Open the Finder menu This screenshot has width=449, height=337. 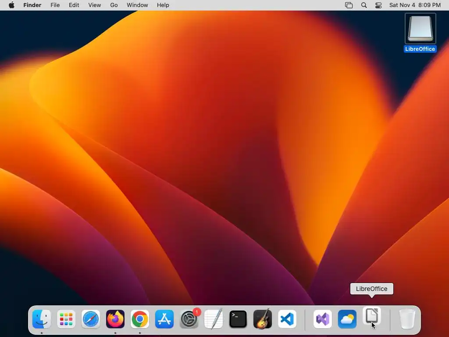[x=32, y=5]
